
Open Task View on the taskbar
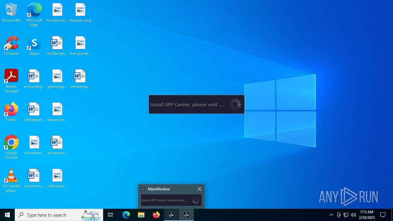tap(111, 215)
